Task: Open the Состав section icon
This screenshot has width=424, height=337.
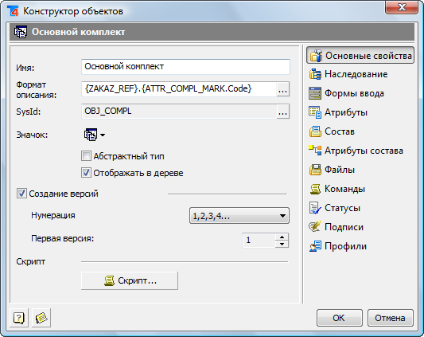Action: tap(315, 131)
